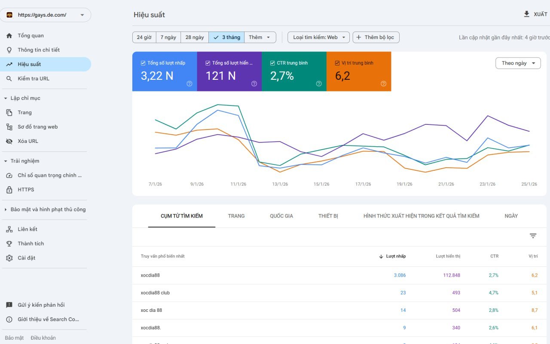The width and height of the screenshot is (550, 344).
Task: Click the sort arrow beside Lượt nhấp header
Action: pos(381,256)
